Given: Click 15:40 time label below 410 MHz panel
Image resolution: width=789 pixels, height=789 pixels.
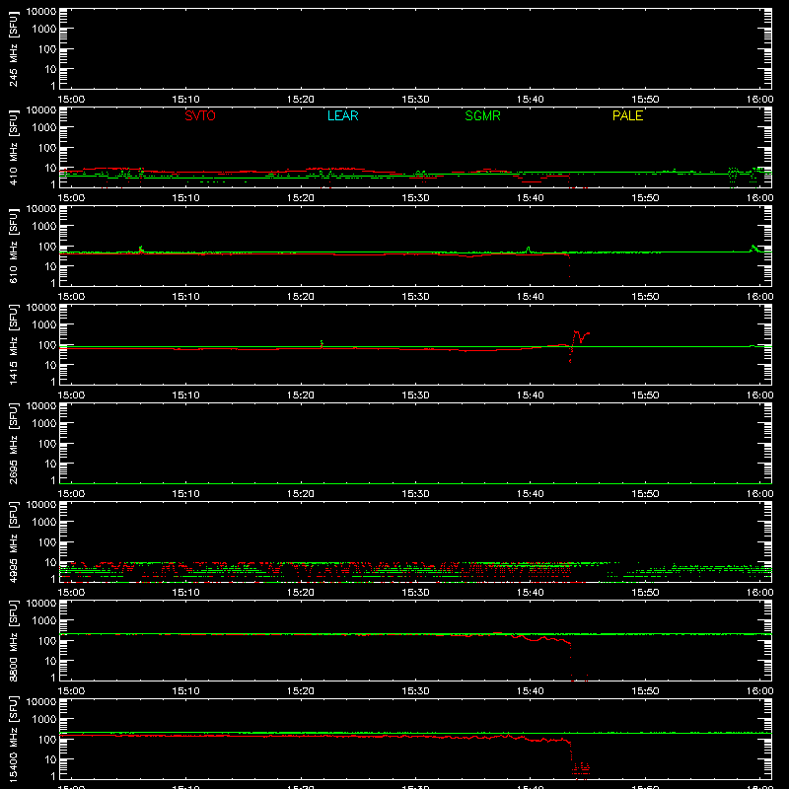Looking at the screenshot, I should (x=531, y=198).
